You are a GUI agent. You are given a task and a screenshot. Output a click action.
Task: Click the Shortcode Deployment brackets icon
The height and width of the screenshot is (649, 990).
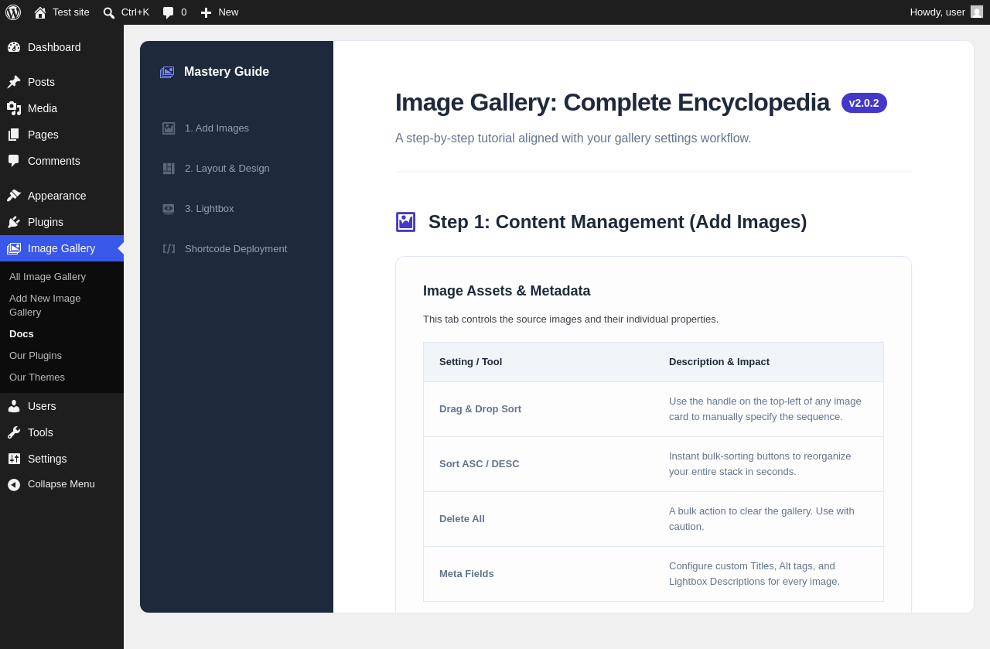pyautogui.click(x=169, y=249)
